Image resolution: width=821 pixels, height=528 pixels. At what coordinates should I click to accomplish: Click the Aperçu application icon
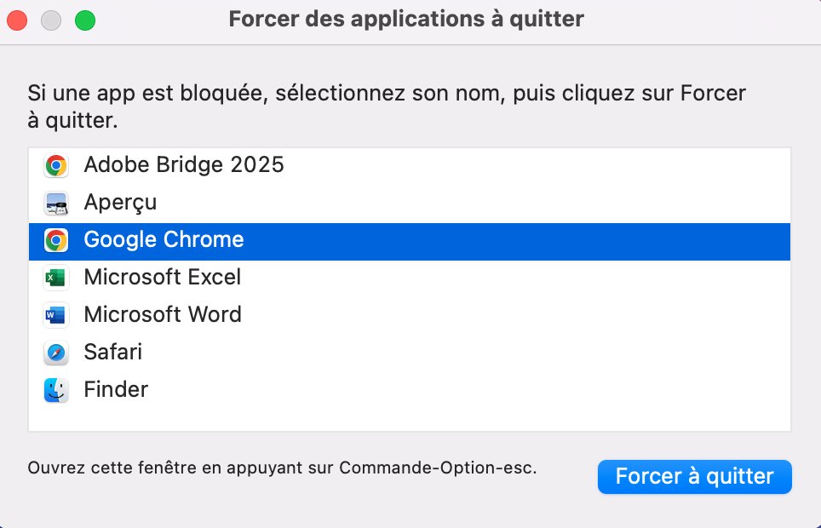pyautogui.click(x=55, y=203)
